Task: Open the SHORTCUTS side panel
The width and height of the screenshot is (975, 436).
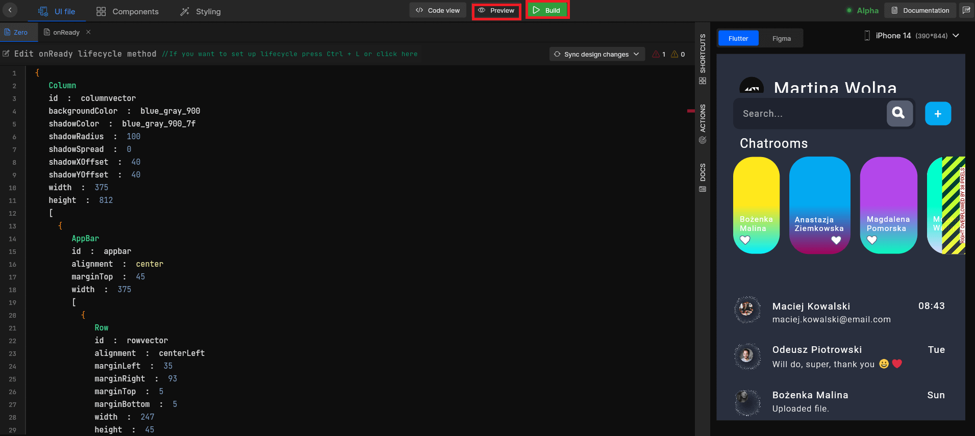Action: [x=703, y=59]
